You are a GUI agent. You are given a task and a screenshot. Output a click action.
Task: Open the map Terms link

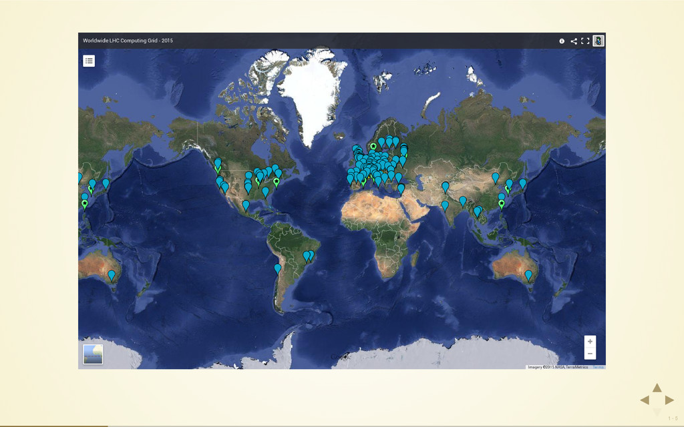point(598,368)
